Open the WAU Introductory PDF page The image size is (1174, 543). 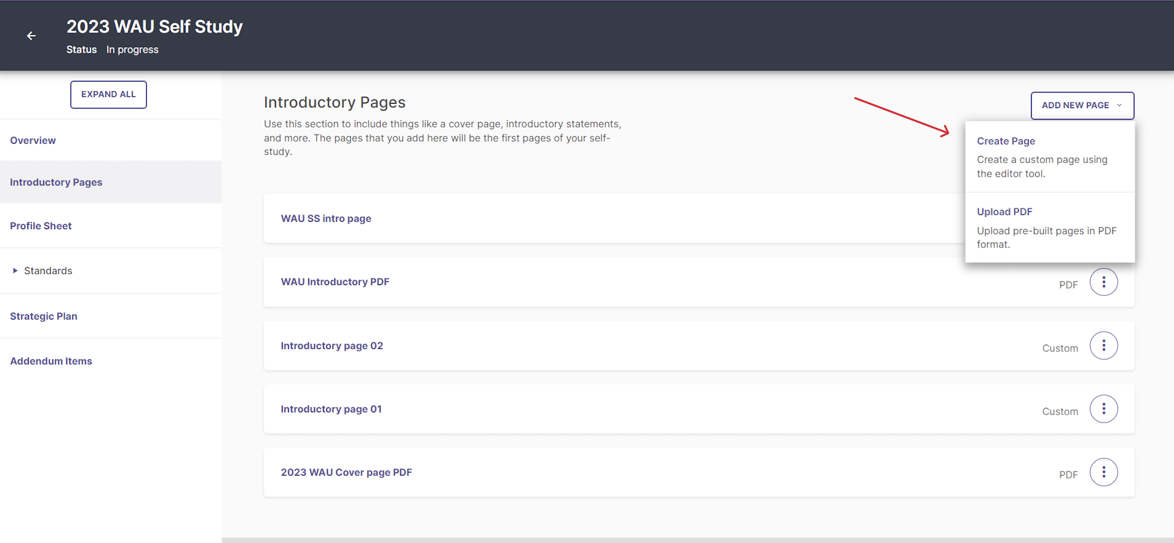click(x=335, y=282)
